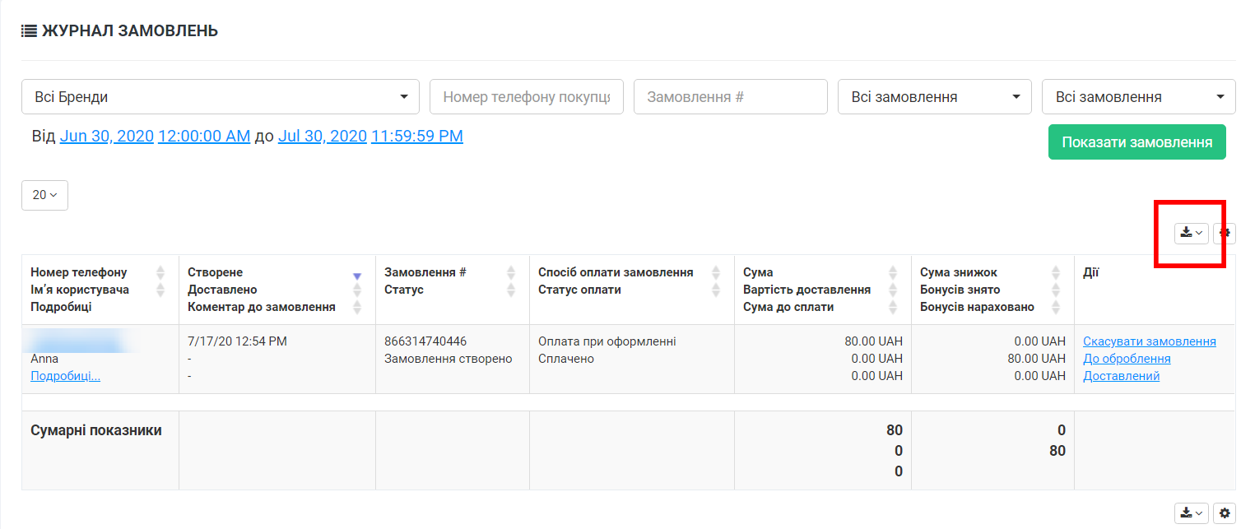The image size is (1241, 529).
Task: Open the 20 rows-per-page selector
Action: pyautogui.click(x=44, y=195)
